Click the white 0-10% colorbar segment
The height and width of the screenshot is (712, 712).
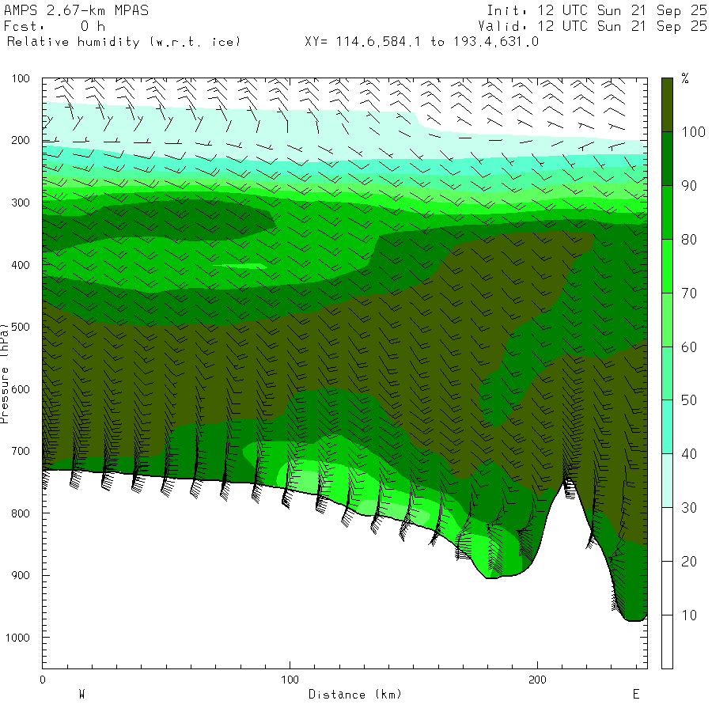(667, 642)
